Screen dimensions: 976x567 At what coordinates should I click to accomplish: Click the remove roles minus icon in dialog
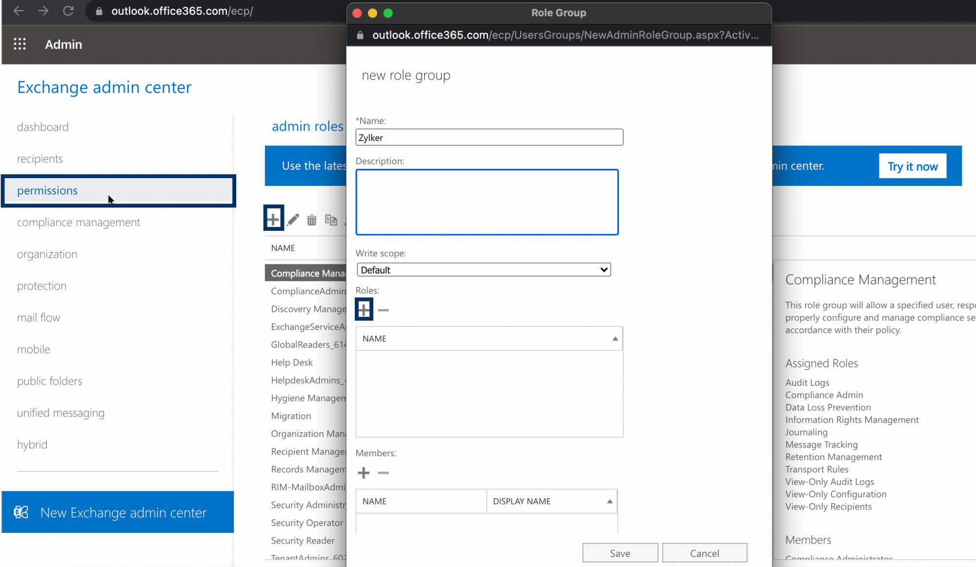tap(384, 309)
